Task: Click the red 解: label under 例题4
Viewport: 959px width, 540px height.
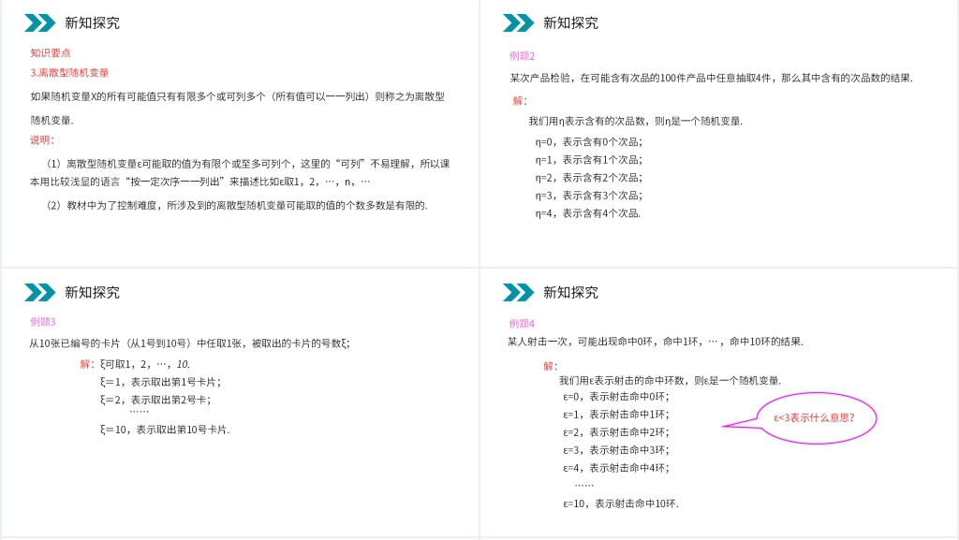Action: point(551,366)
